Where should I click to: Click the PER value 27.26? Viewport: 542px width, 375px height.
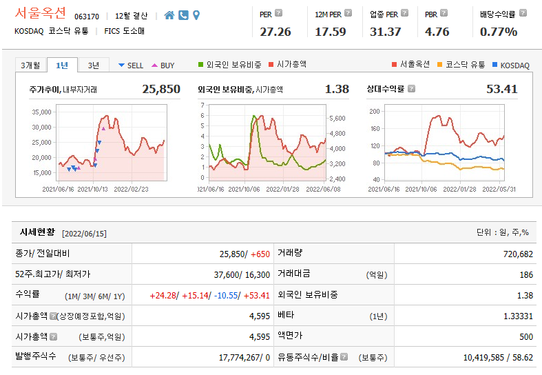tap(275, 32)
